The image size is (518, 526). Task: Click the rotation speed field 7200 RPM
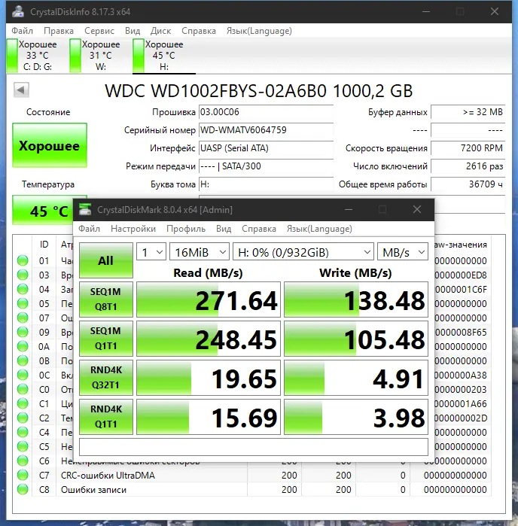pos(468,148)
